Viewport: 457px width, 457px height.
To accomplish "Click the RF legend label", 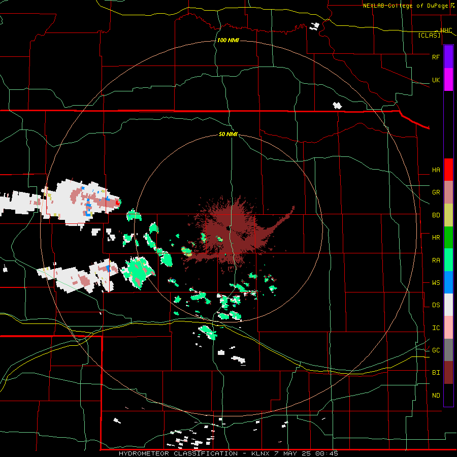I will pos(436,57).
